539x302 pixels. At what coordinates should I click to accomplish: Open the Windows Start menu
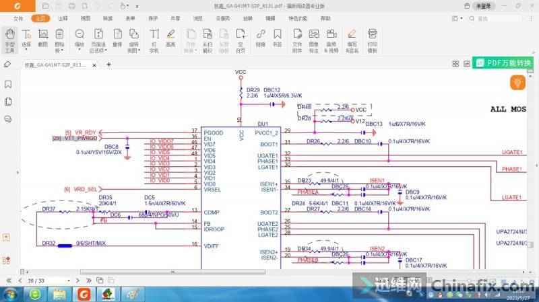click(x=9, y=295)
